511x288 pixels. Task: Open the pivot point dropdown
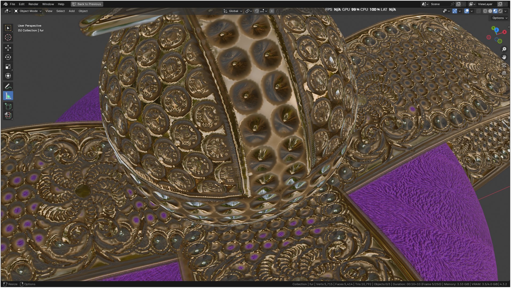click(x=249, y=11)
